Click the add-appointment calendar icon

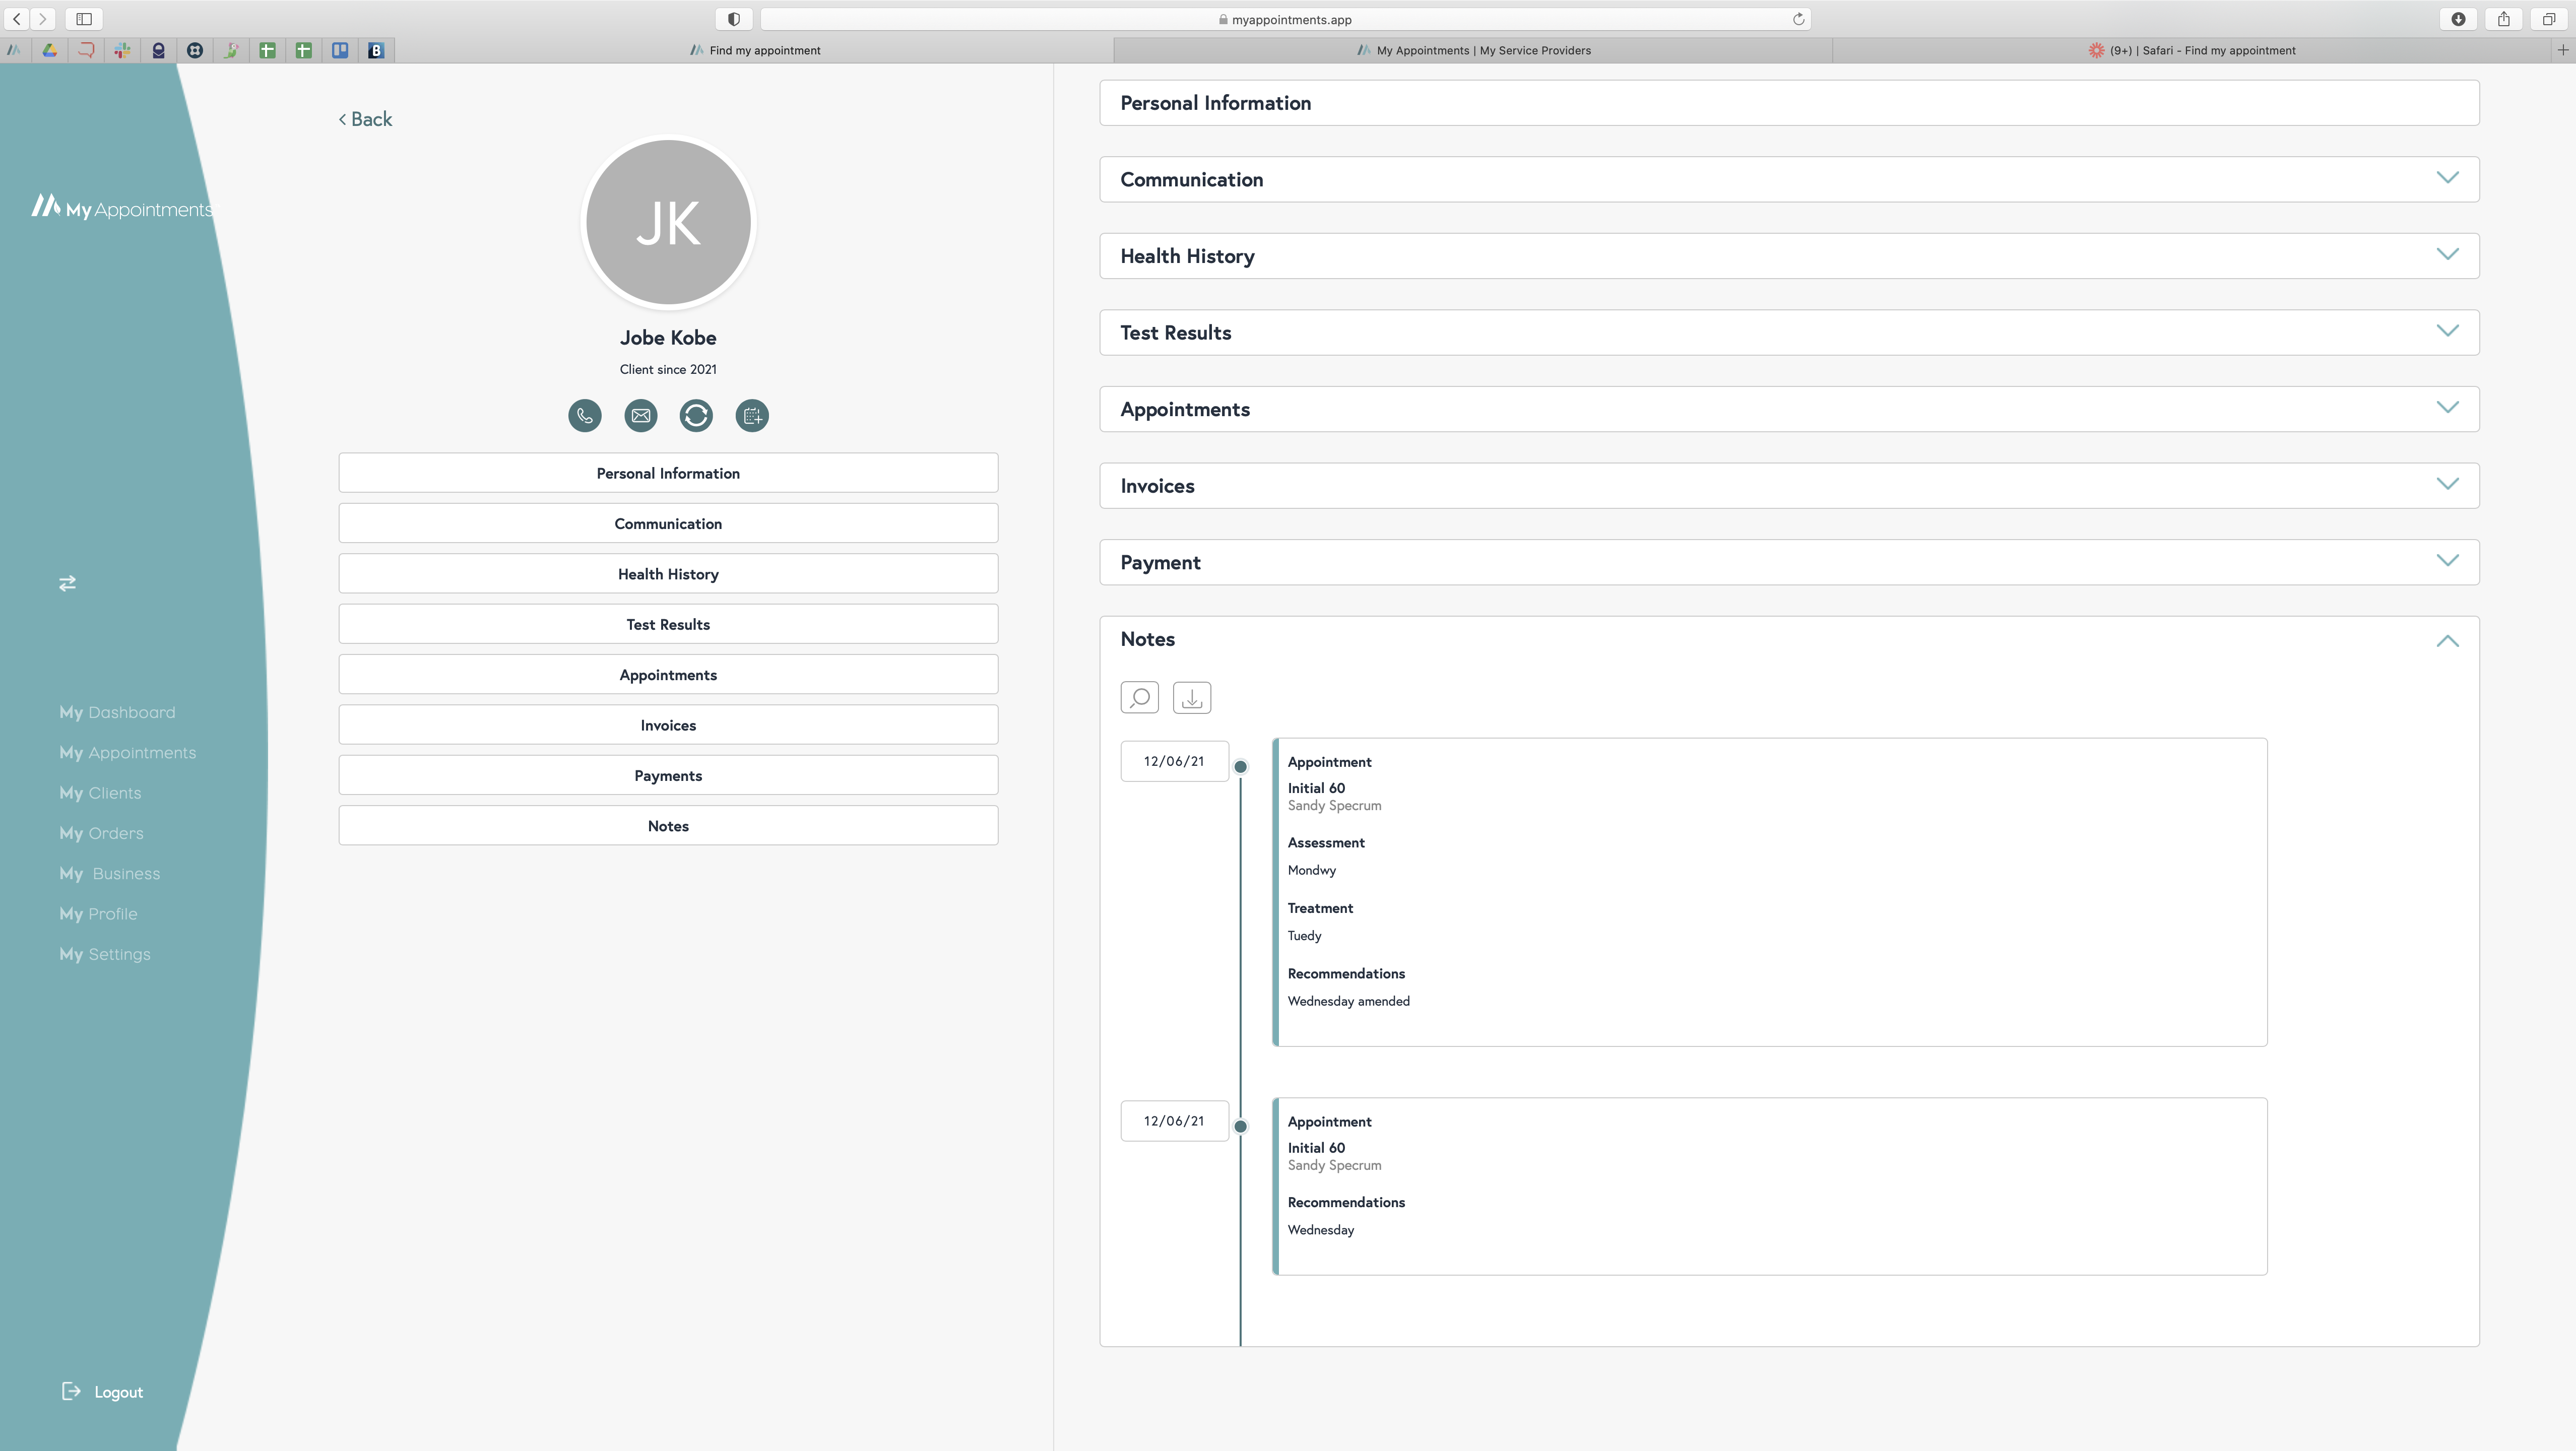pyautogui.click(x=752, y=415)
